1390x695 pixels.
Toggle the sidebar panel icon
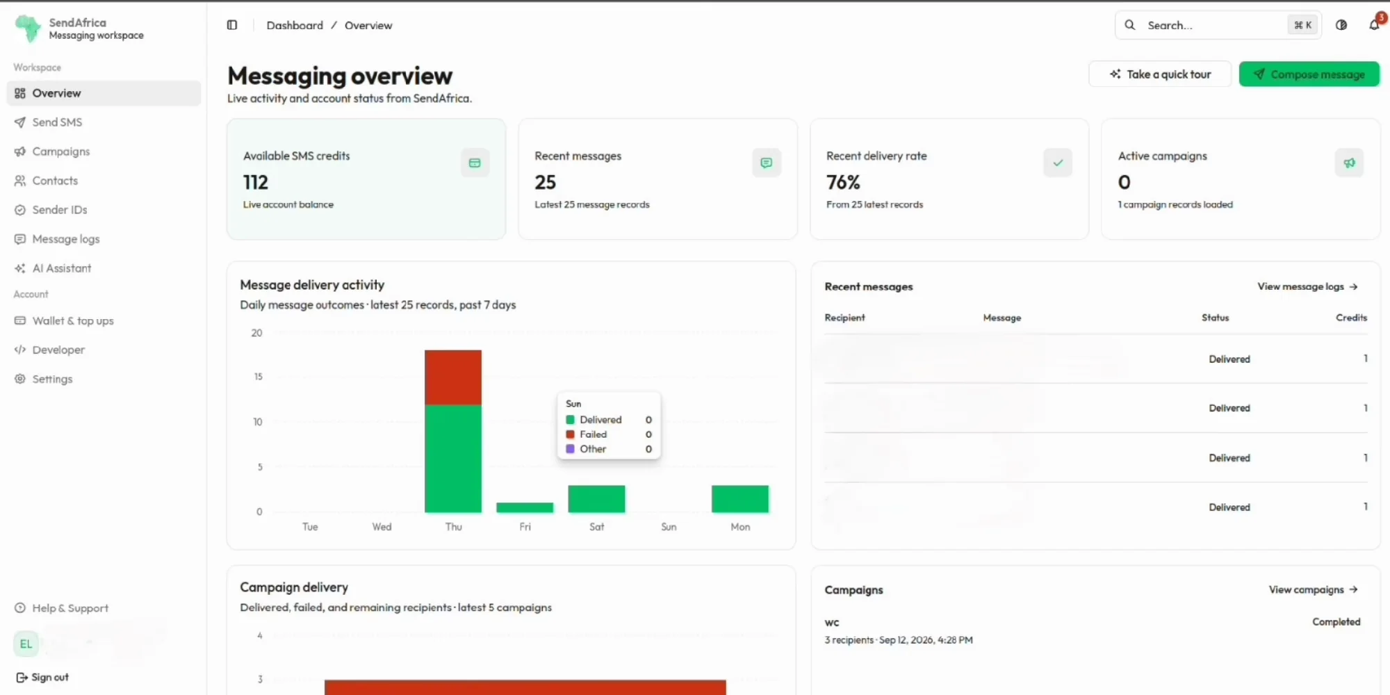coord(232,25)
